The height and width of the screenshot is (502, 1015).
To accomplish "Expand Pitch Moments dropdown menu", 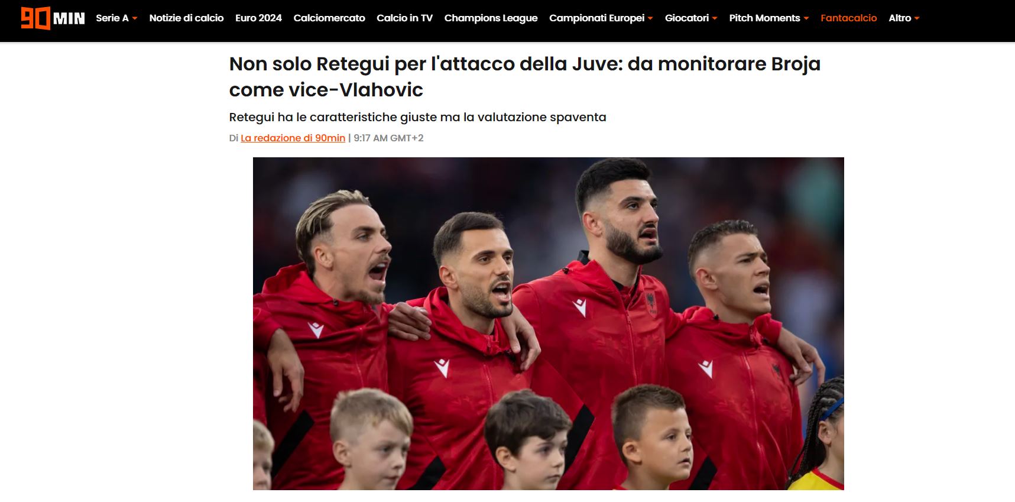I will (768, 18).
